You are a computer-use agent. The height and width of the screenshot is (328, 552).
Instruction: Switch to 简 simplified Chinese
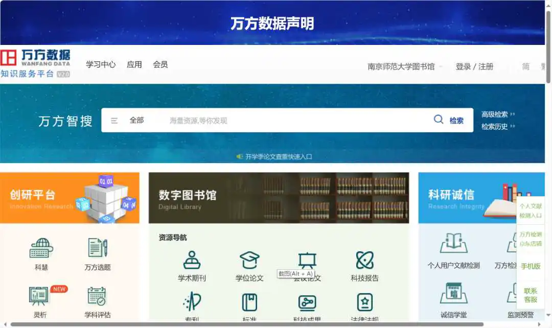pos(525,66)
